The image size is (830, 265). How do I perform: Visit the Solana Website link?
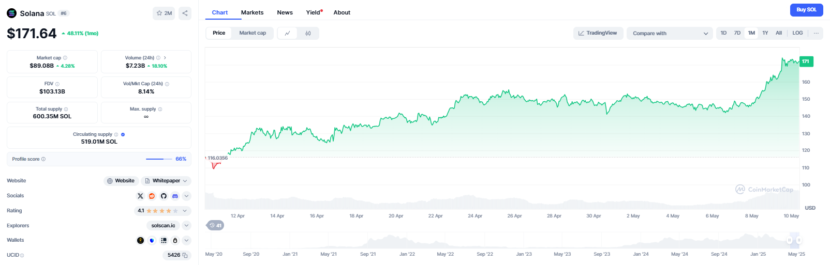tap(121, 181)
